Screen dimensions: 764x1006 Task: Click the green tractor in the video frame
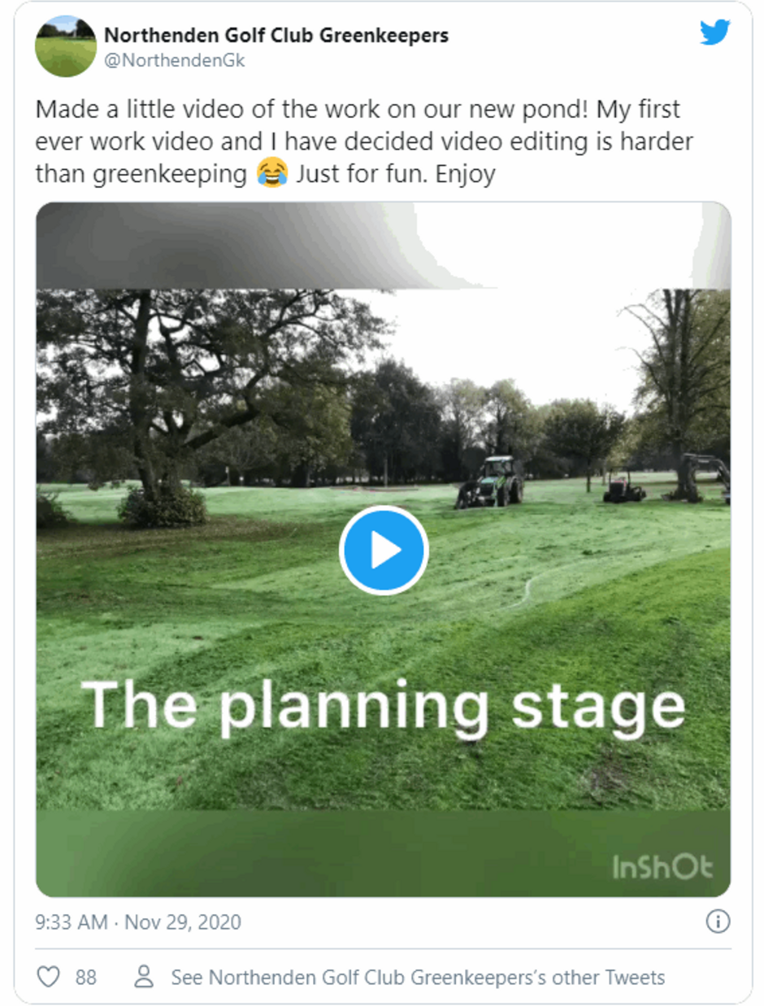point(491,481)
